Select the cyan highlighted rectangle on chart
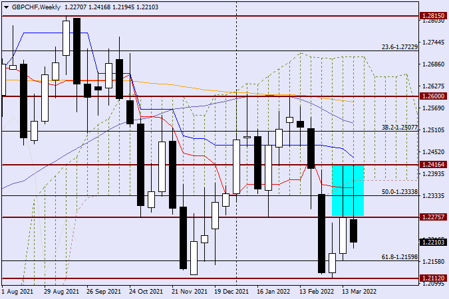This screenshot has height=299, width=449. [348, 191]
